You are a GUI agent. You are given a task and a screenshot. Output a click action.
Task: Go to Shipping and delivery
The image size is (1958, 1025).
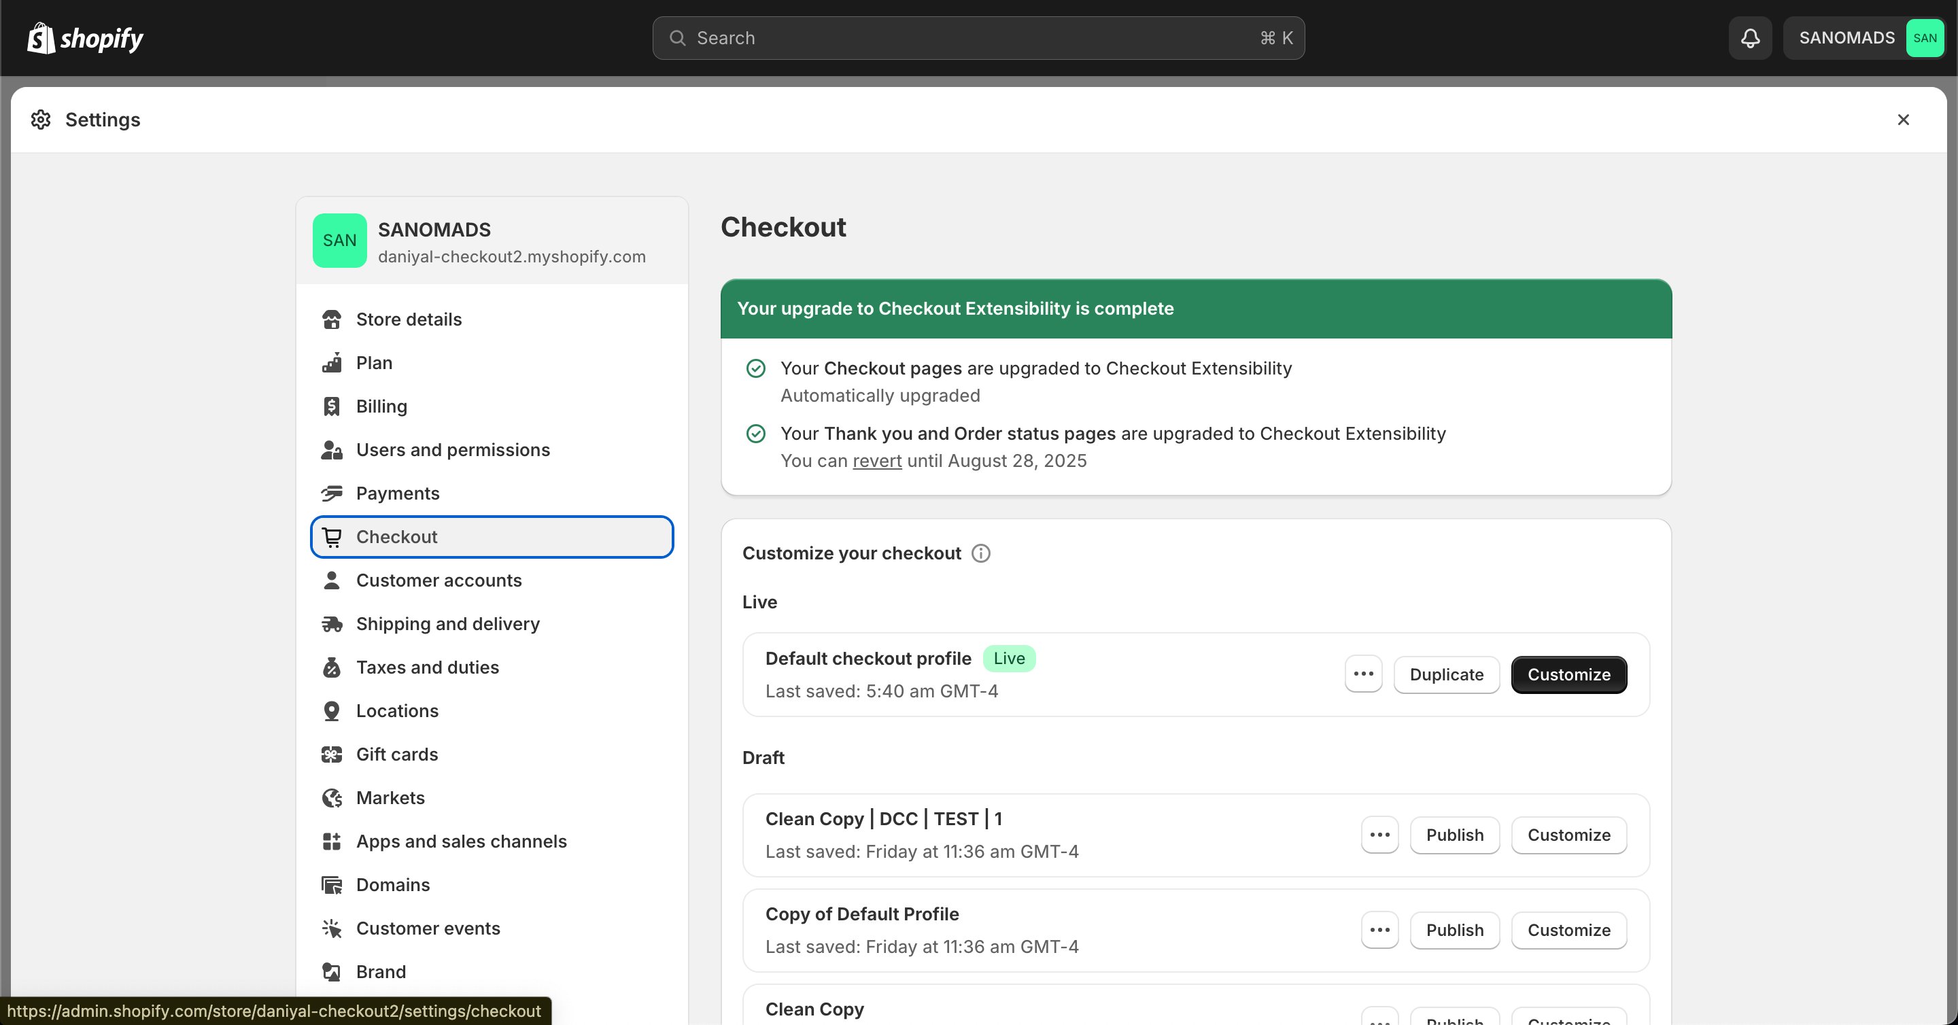(492, 624)
